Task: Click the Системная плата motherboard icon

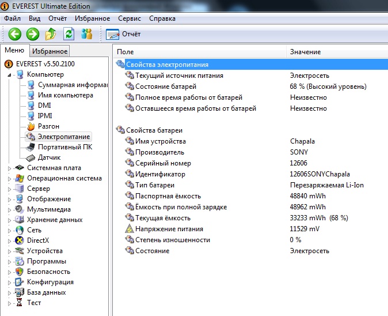Action: [20, 168]
